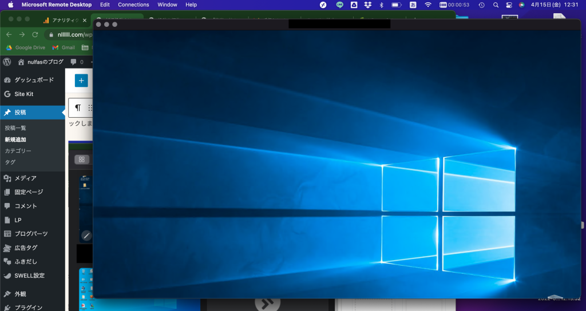Go back in Chrome browser
This screenshot has width=586, height=311.
tap(9, 34)
